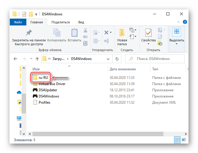Click Загру... breadcrumb in address bar
This screenshot has height=153, width=198.
(59, 59)
